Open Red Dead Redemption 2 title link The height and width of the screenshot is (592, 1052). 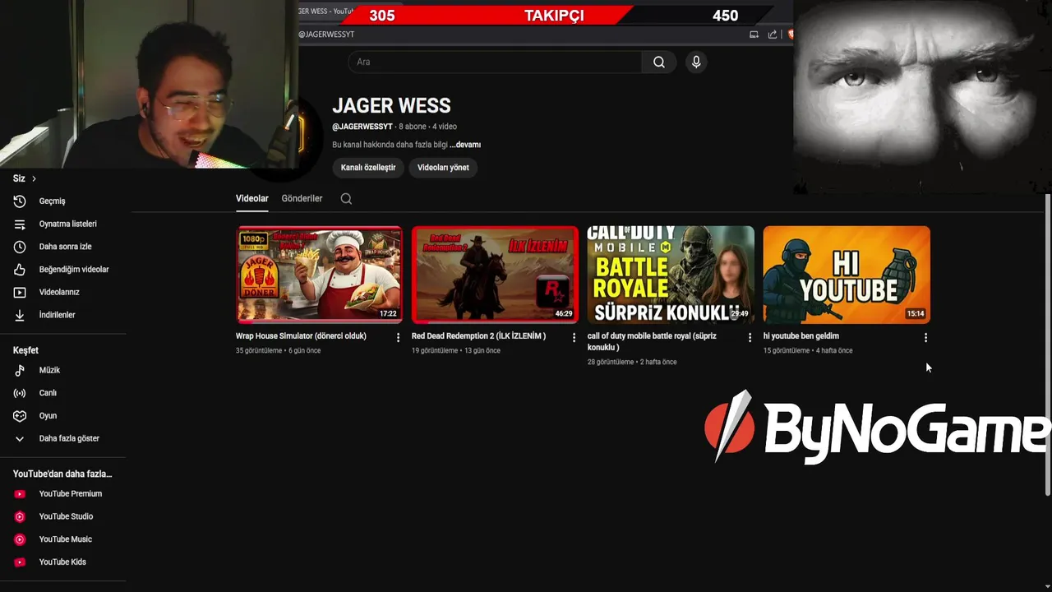[x=478, y=336]
